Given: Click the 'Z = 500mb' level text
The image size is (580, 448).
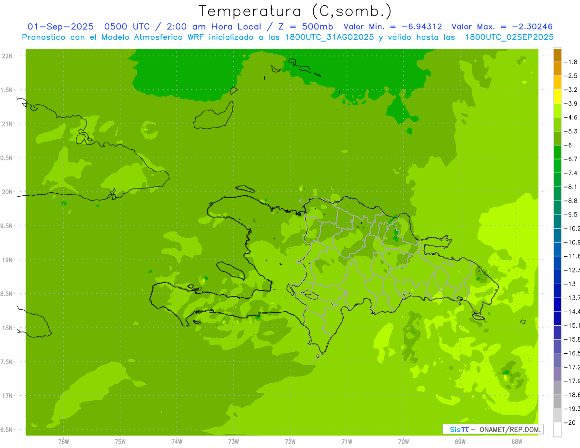Looking at the screenshot, I should pyautogui.click(x=306, y=27).
